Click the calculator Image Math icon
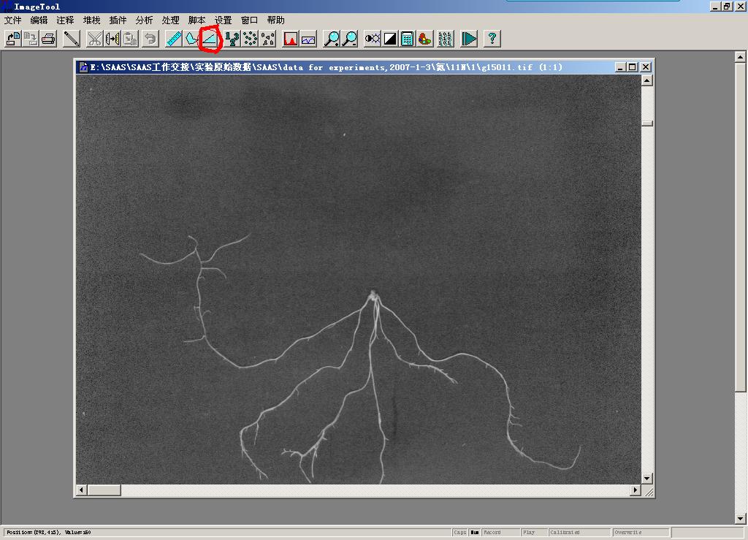The image size is (748, 540). click(408, 39)
